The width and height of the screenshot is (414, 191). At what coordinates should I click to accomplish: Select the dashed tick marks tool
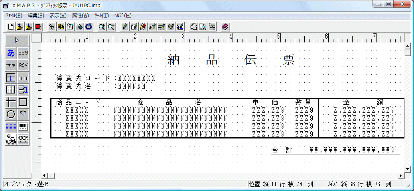tap(23, 78)
